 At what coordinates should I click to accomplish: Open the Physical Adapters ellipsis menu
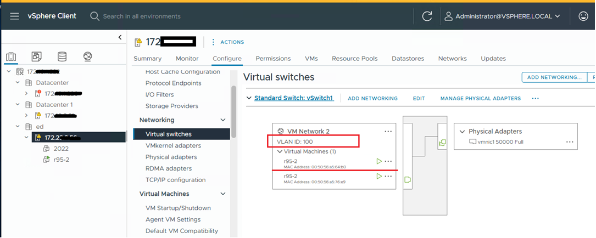570,141
